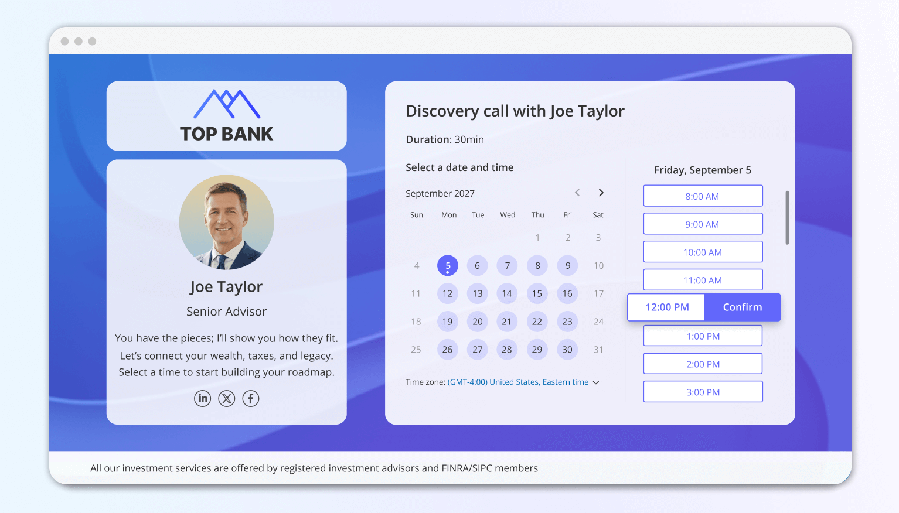Select the 8:00 AM time slot

(x=703, y=196)
